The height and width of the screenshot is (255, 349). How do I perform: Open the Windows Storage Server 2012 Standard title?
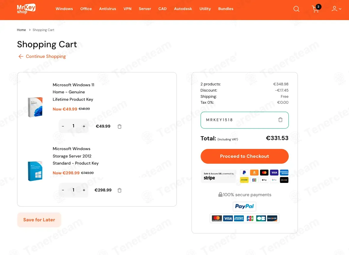[x=76, y=156]
